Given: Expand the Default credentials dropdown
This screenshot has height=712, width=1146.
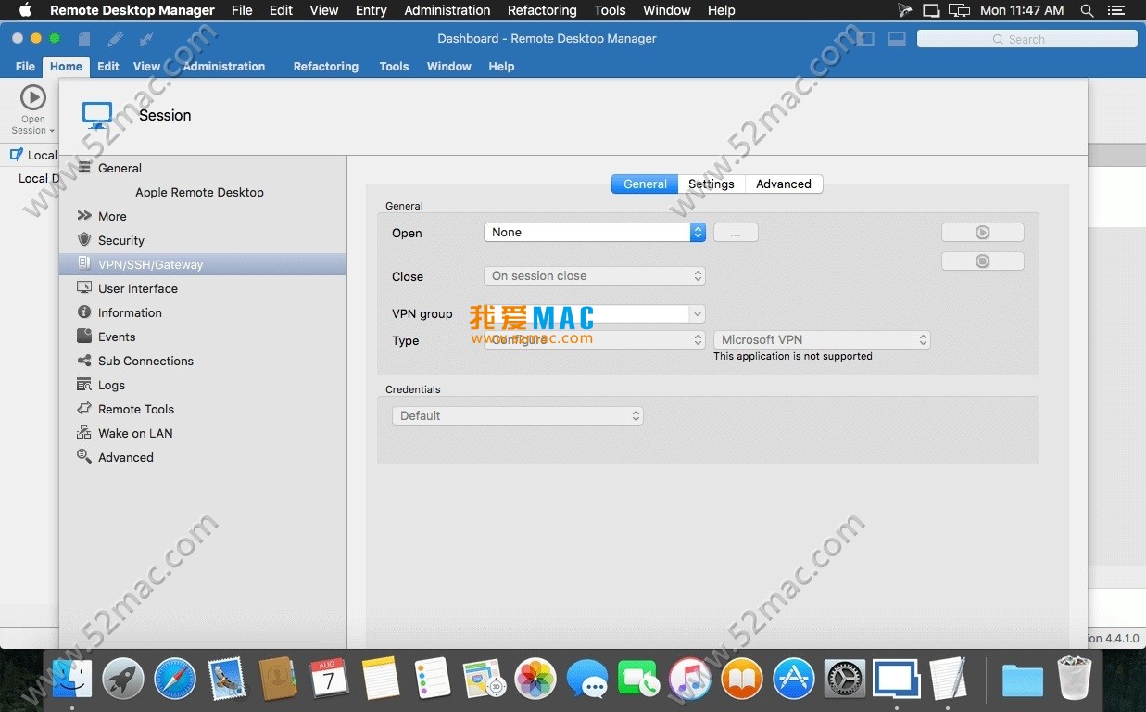Looking at the screenshot, I should point(517,416).
